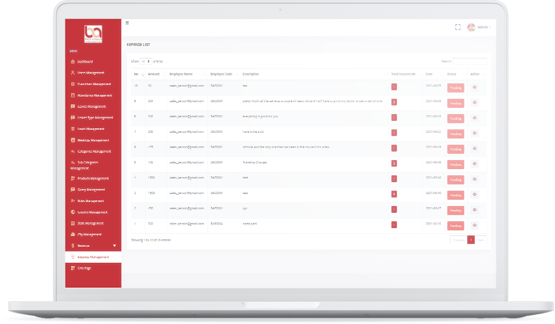Click the Attendance Management calendar icon
The width and height of the screenshot is (555, 324).
(x=73, y=95)
